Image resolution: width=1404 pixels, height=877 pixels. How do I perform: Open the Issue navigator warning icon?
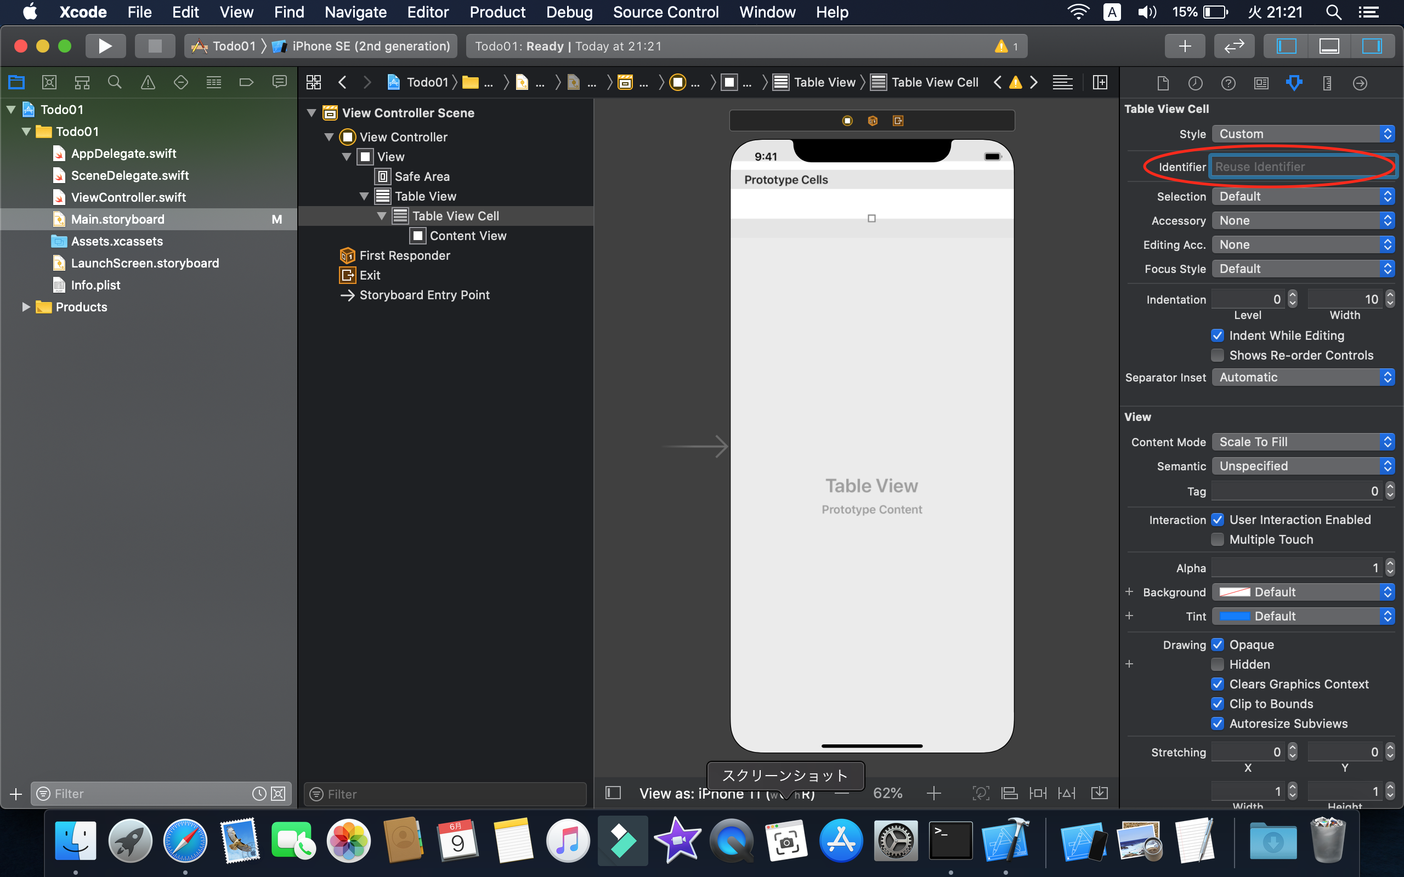coord(148,82)
